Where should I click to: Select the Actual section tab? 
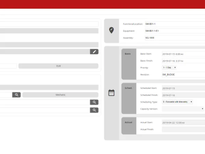click(129, 126)
